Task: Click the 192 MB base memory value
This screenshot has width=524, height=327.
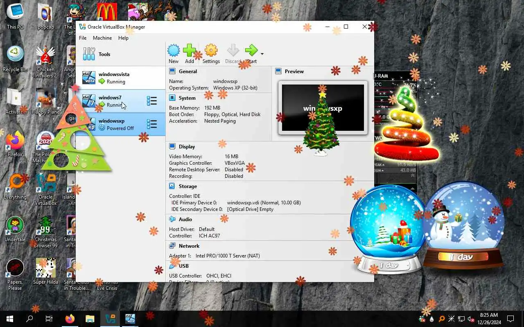Action: [x=212, y=108]
